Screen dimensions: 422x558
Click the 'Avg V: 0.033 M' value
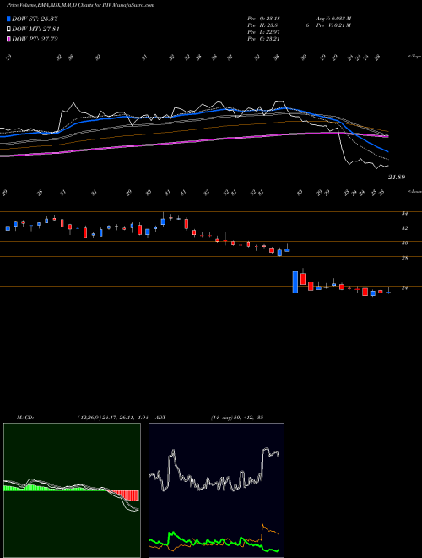333,19
